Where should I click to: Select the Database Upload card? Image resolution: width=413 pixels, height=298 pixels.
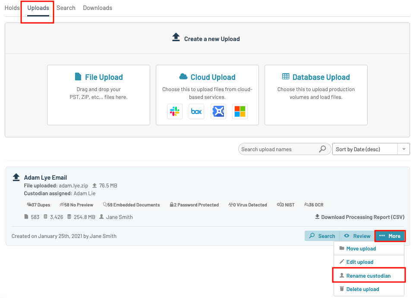point(316,95)
